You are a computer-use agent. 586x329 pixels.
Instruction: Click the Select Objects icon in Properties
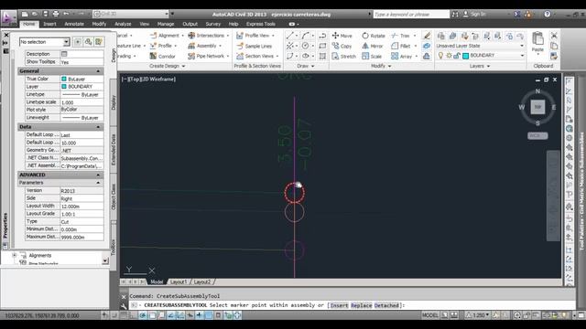tap(88, 42)
